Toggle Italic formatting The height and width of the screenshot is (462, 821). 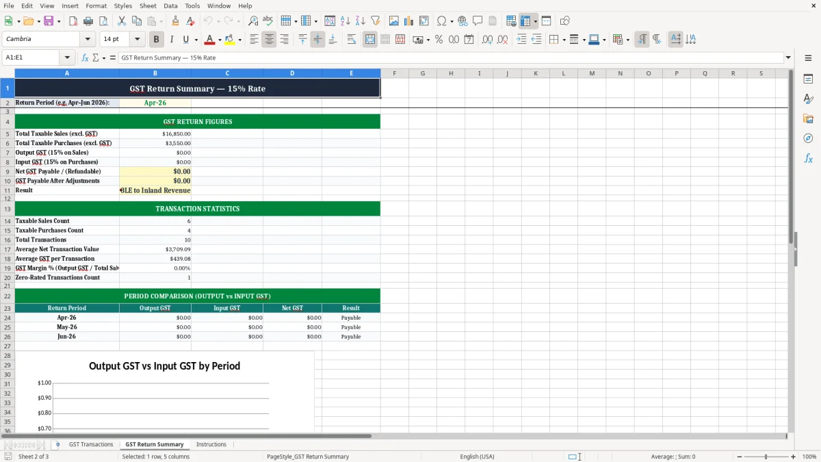click(171, 40)
